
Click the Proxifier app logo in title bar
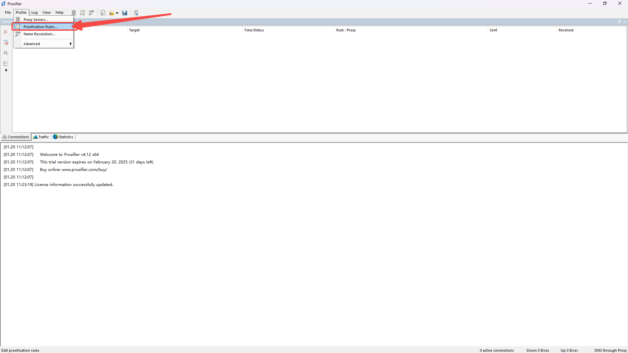click(x=3, y=4)
